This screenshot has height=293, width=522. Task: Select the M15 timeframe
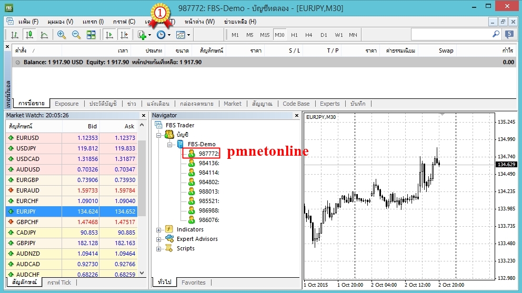pyautogui.click(x=265, y=35)
